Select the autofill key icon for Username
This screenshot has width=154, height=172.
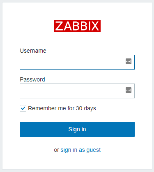pyautogui.click(x=129, y=61)
